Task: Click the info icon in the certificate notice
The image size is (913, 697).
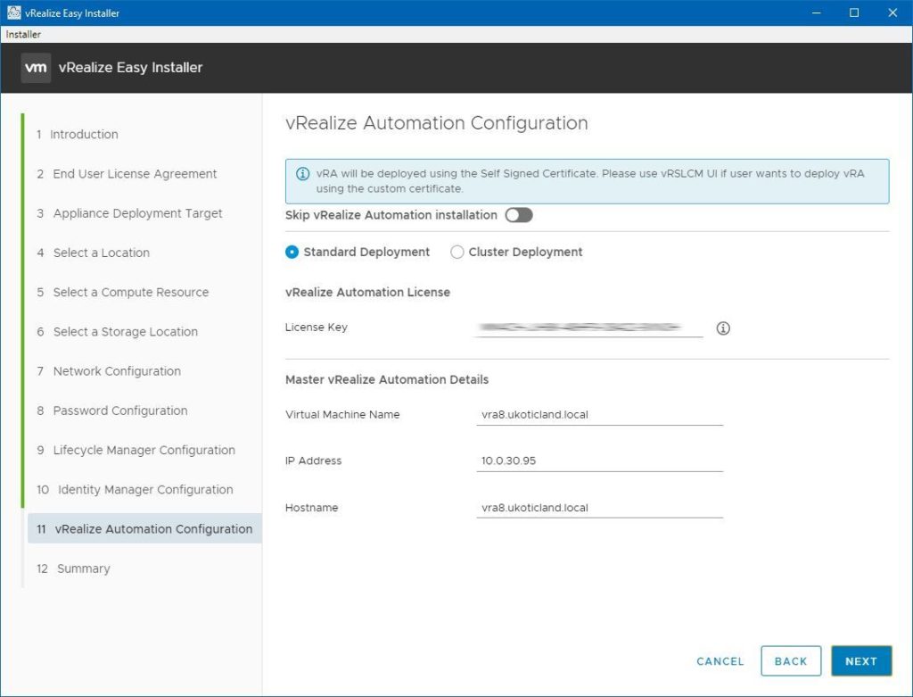Action: click(x=303, y=174)
